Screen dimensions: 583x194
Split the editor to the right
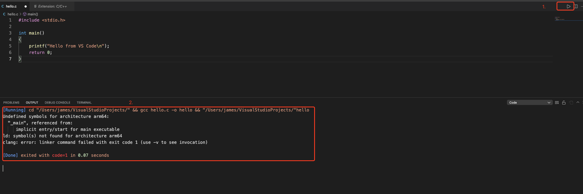click(x=576, y=6)
